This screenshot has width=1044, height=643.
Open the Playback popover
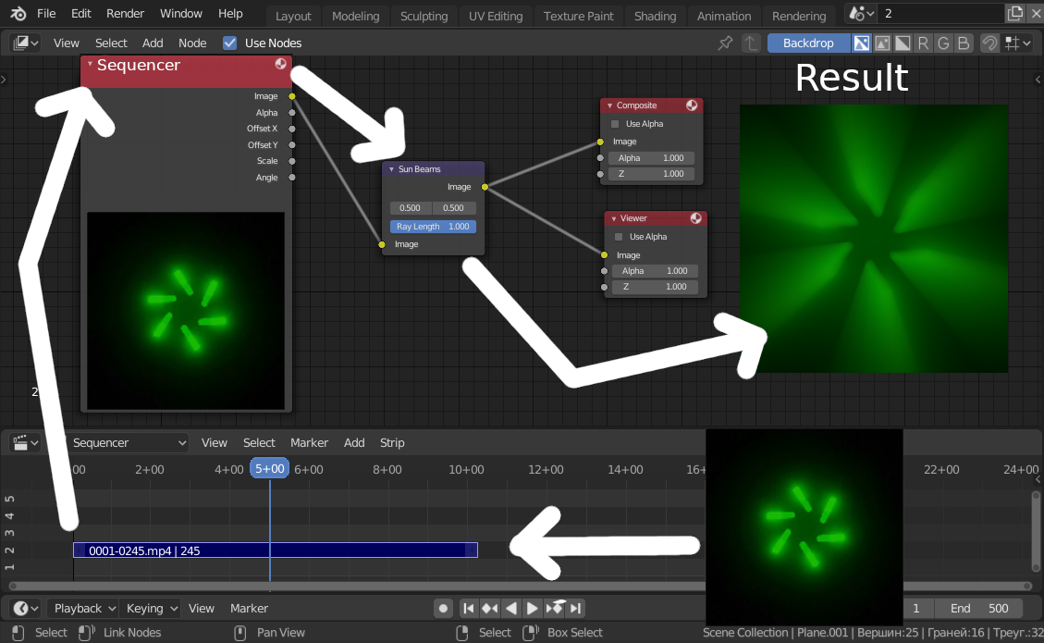click(84, 609)
